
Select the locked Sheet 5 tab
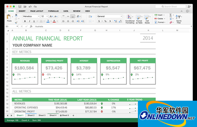[64, 115]
